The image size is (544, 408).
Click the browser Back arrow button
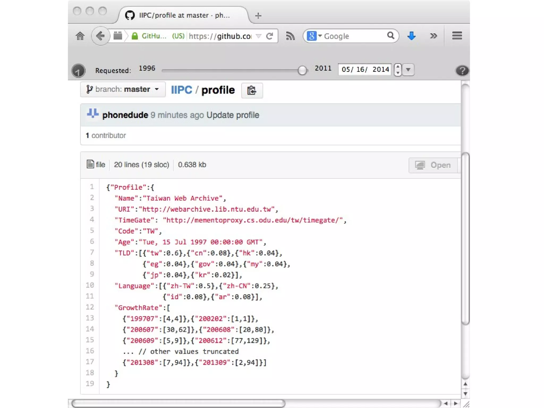point(100,36)
